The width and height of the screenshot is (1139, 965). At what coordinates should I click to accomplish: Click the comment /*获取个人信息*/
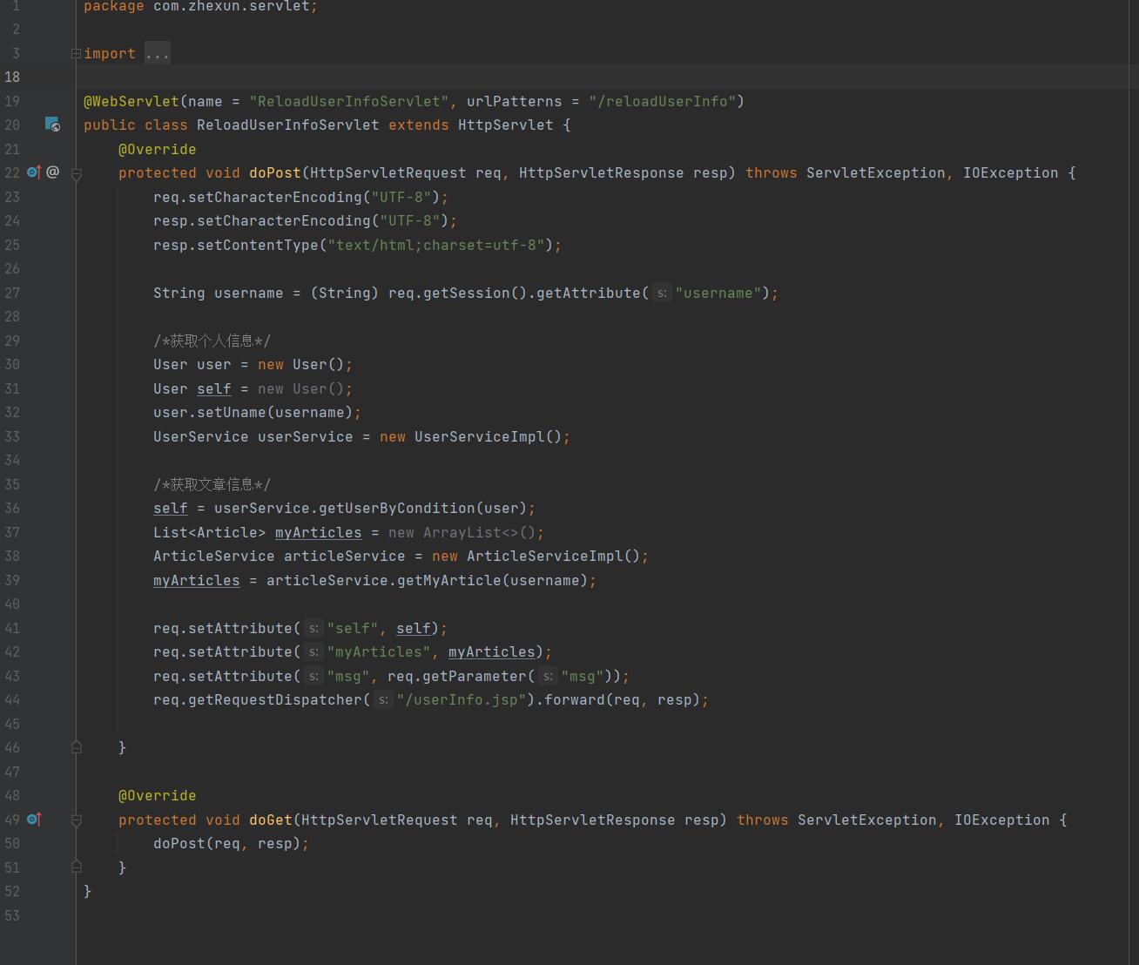(212, 341)
